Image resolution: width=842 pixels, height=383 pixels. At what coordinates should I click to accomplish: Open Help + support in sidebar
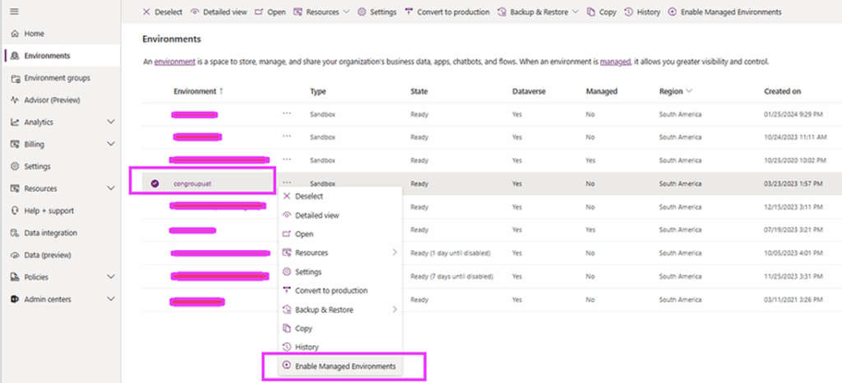[x=48, y=211]
